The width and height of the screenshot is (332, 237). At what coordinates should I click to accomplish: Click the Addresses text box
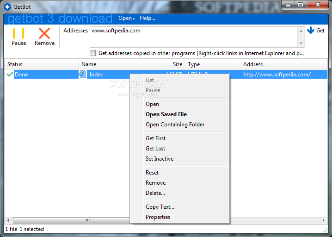click(194, 37)
